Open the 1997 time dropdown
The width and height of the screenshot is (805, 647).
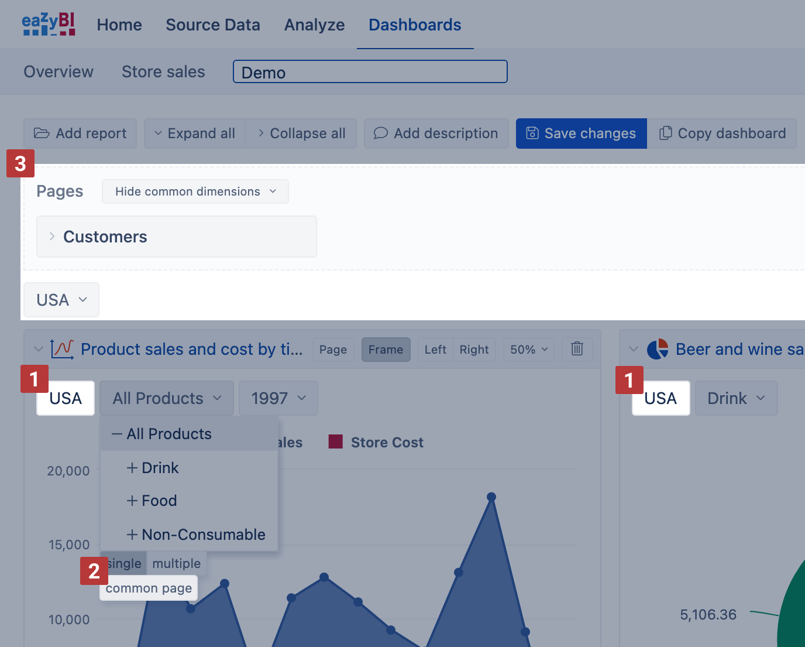pyautogui.click(x=278, y=398)
